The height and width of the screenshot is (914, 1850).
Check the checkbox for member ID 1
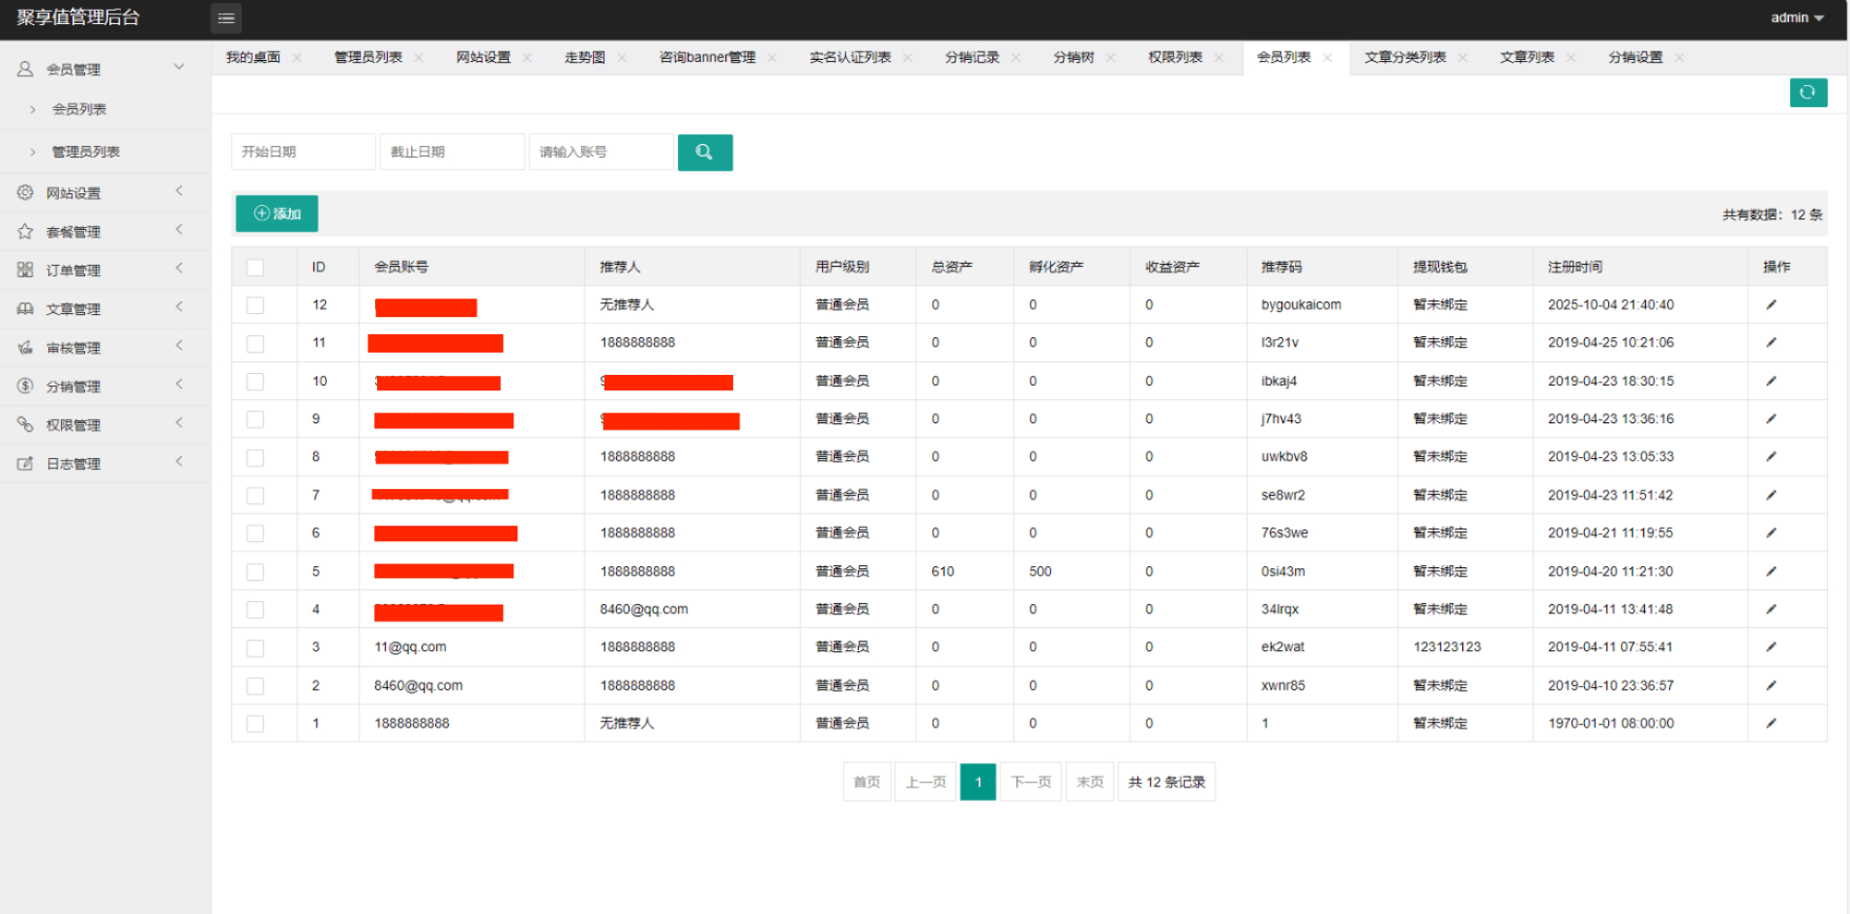coord(254,724)
